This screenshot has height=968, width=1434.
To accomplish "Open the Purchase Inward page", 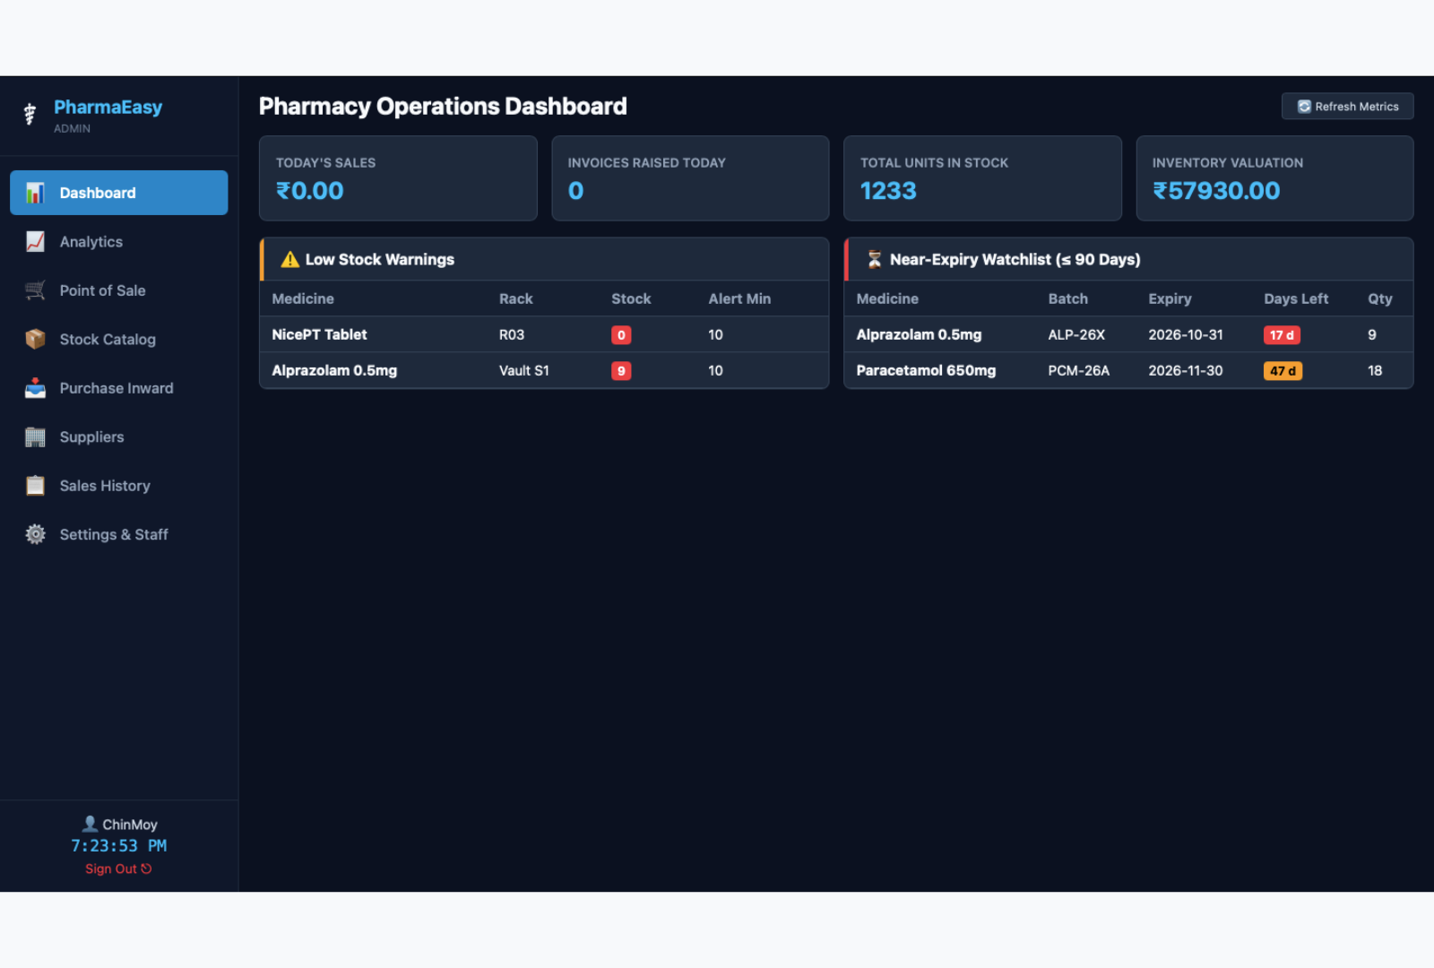I will click(119, 388).
